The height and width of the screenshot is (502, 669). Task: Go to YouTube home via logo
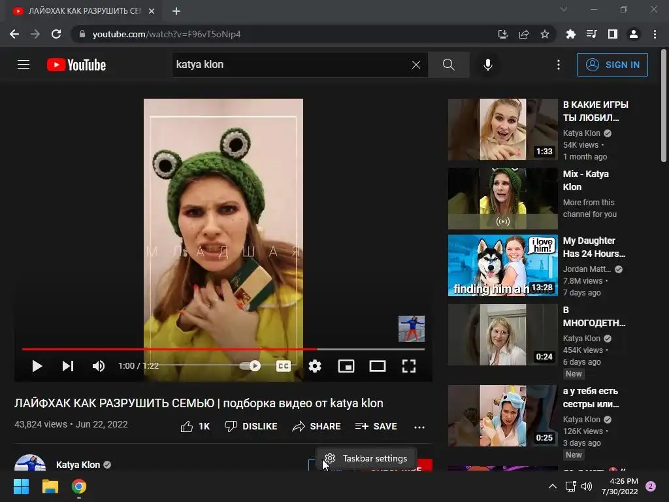point(76,65)
